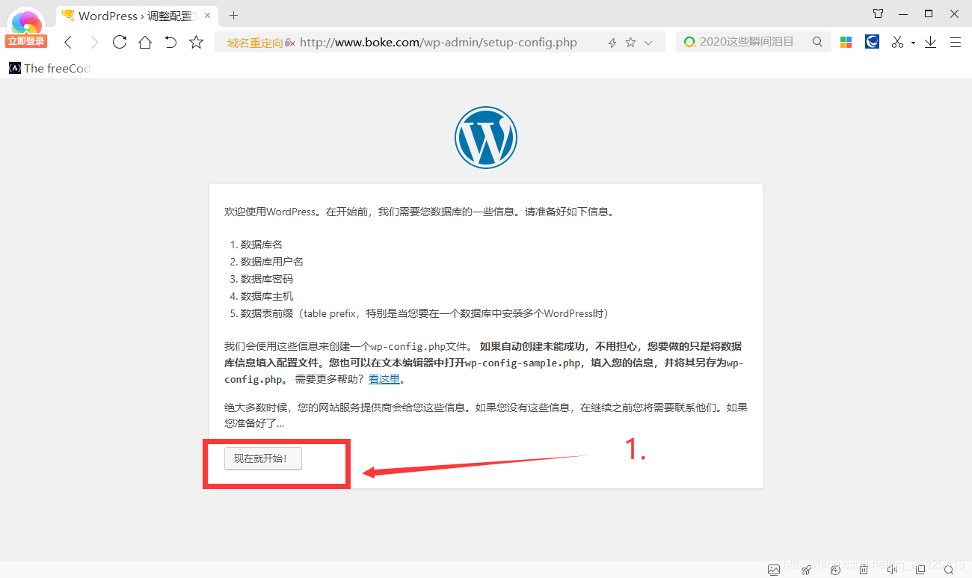Click the rocket accelerator icon in status bar
The height and width of the screenshot is (578, 972).
tap(806, 570)
